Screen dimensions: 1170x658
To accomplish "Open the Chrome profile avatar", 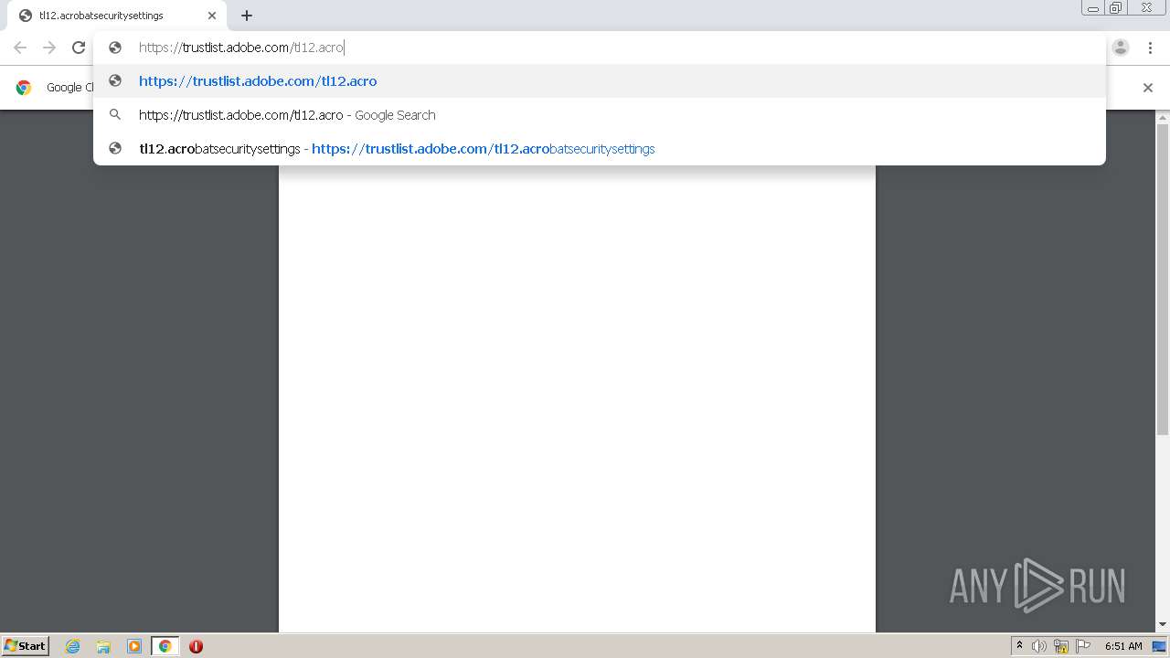I will tap(1121, 48).
